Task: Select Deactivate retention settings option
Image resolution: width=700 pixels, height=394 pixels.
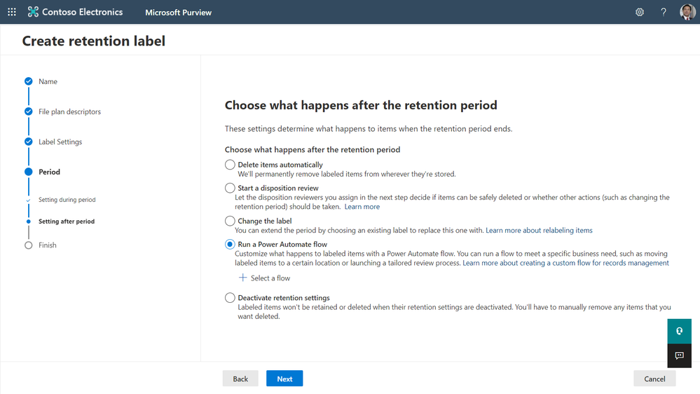Action: (x=230, y=298)
